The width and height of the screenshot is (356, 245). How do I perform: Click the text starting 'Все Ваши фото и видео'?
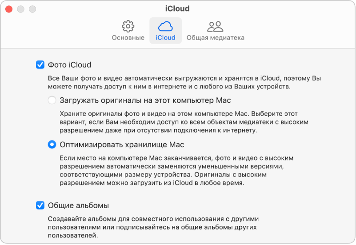click(x=184, y=82)
